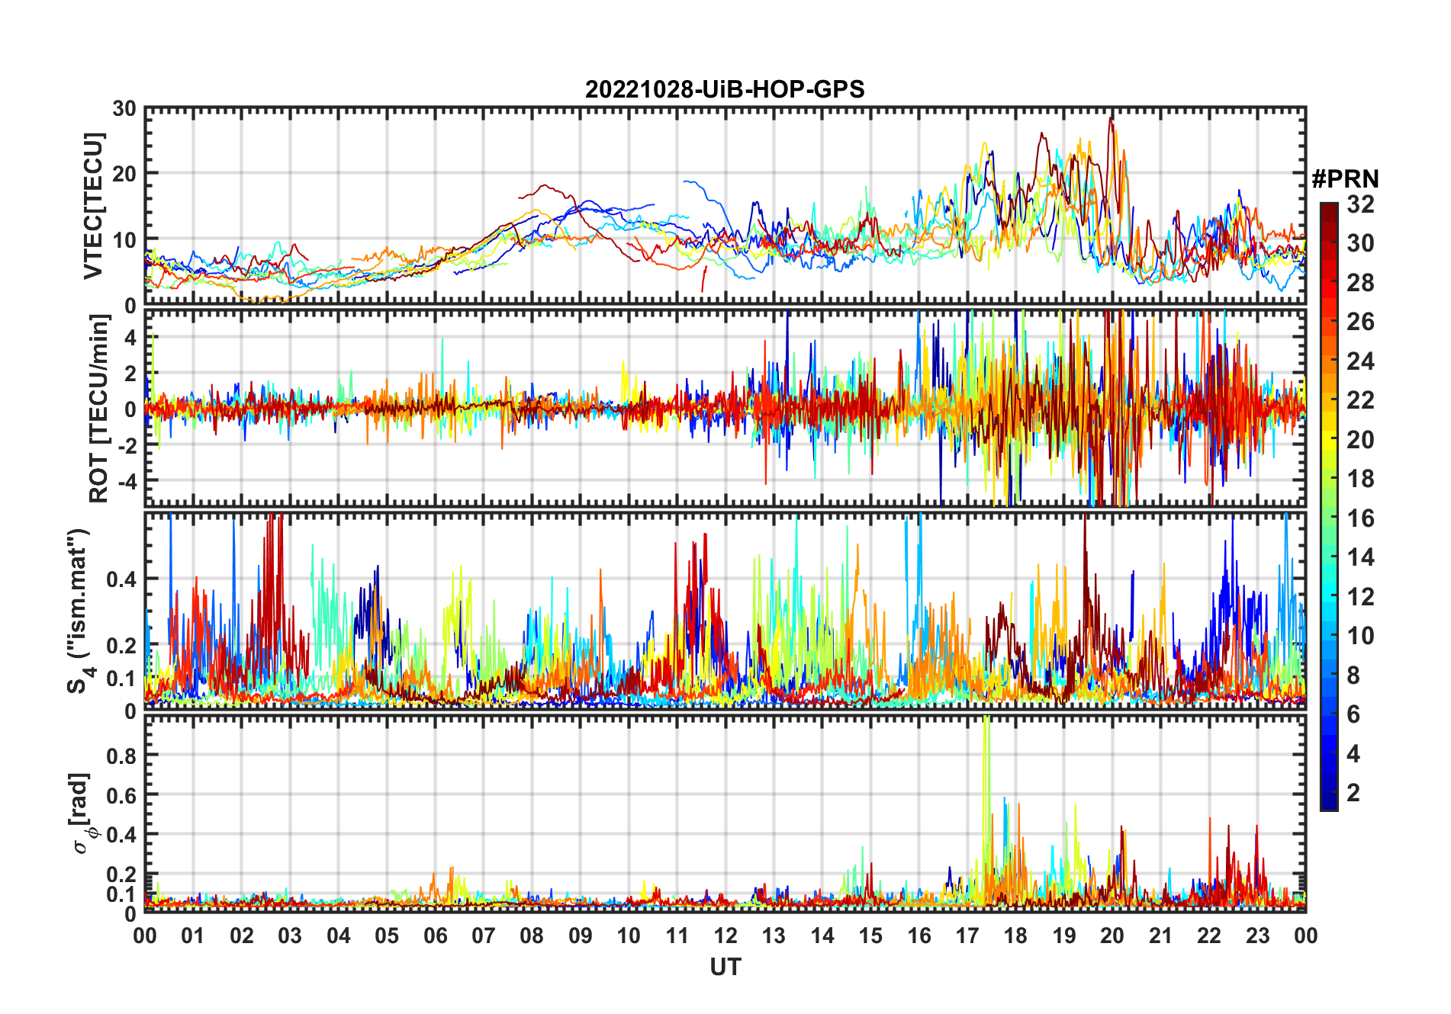Click the x-axis hour tick 17
The width and height of the screenshot is (1451, 1014).
coord(967,935)
